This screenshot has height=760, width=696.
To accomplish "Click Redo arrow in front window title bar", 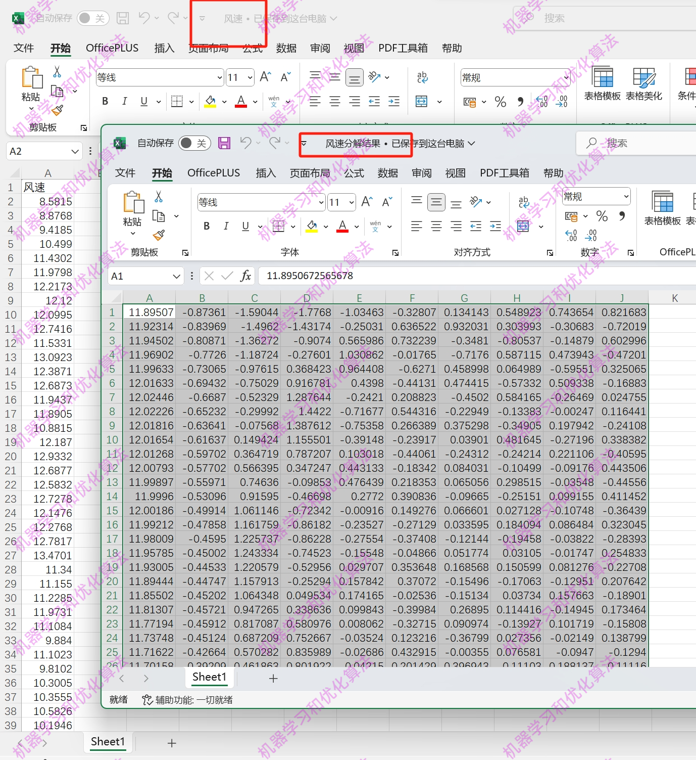I will [x=275, y=143].
